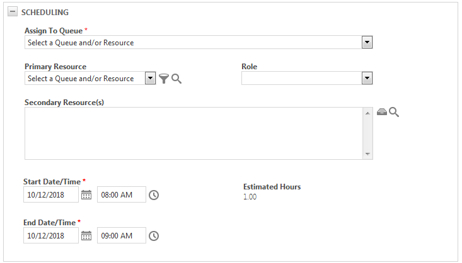Collapse the SCHEDULING section
The width and height of the screenshot is (462, 263).
(13, 12)
